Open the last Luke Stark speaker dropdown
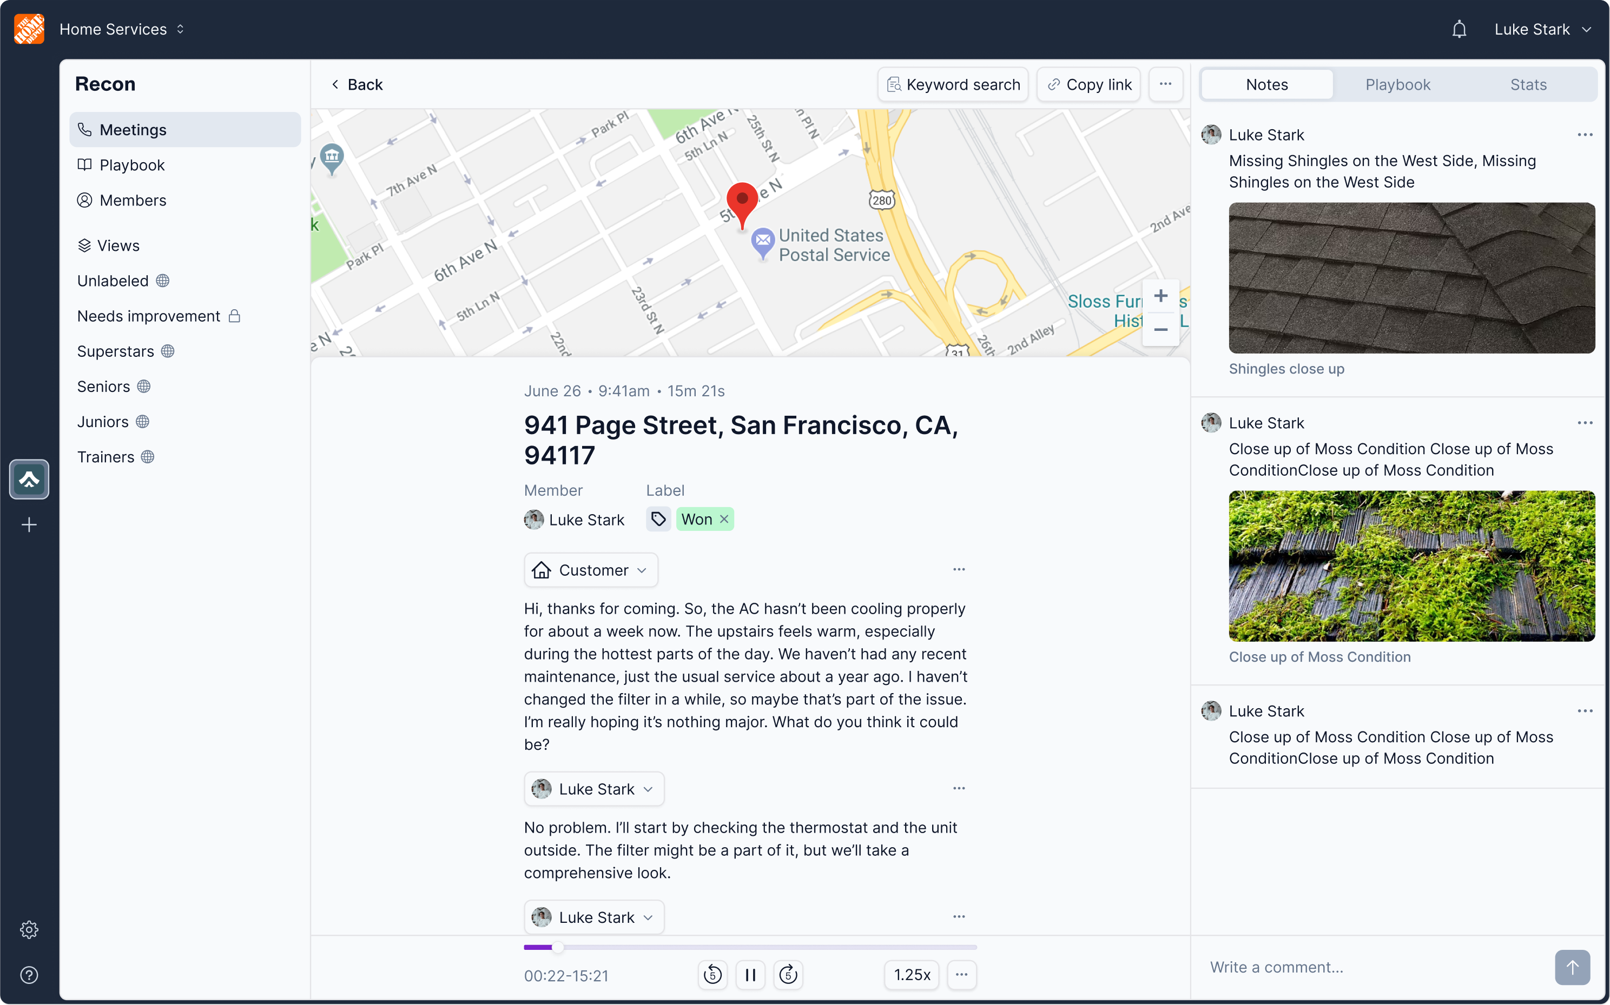 (594, 917)
